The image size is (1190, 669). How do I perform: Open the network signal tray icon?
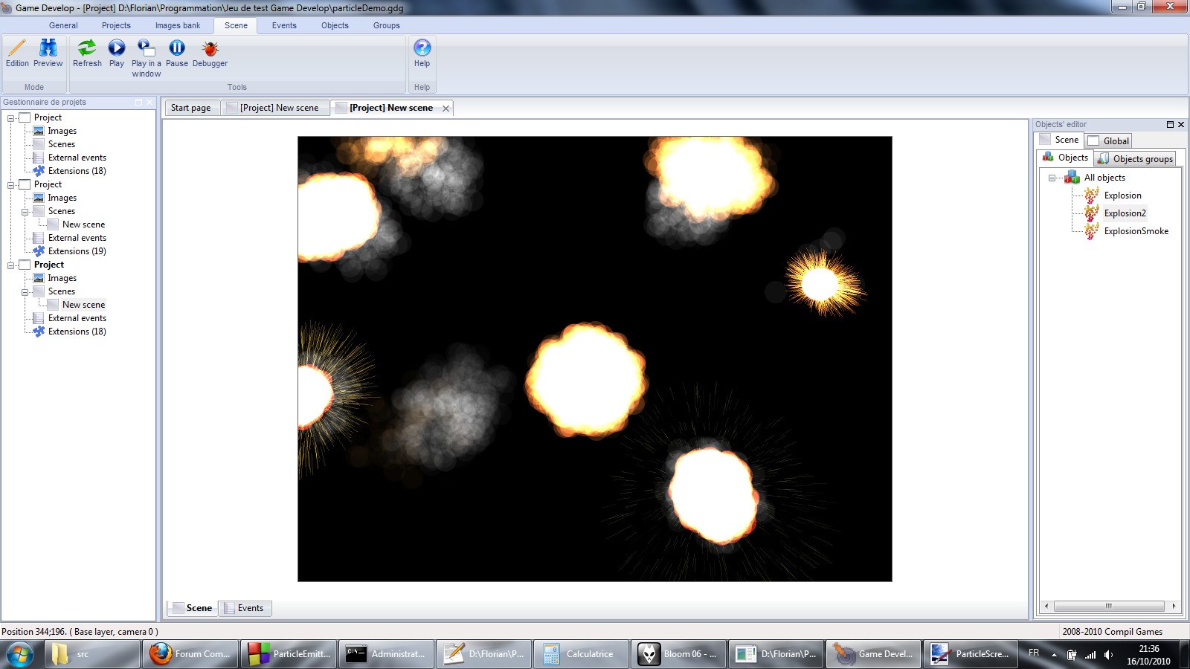1090,655
